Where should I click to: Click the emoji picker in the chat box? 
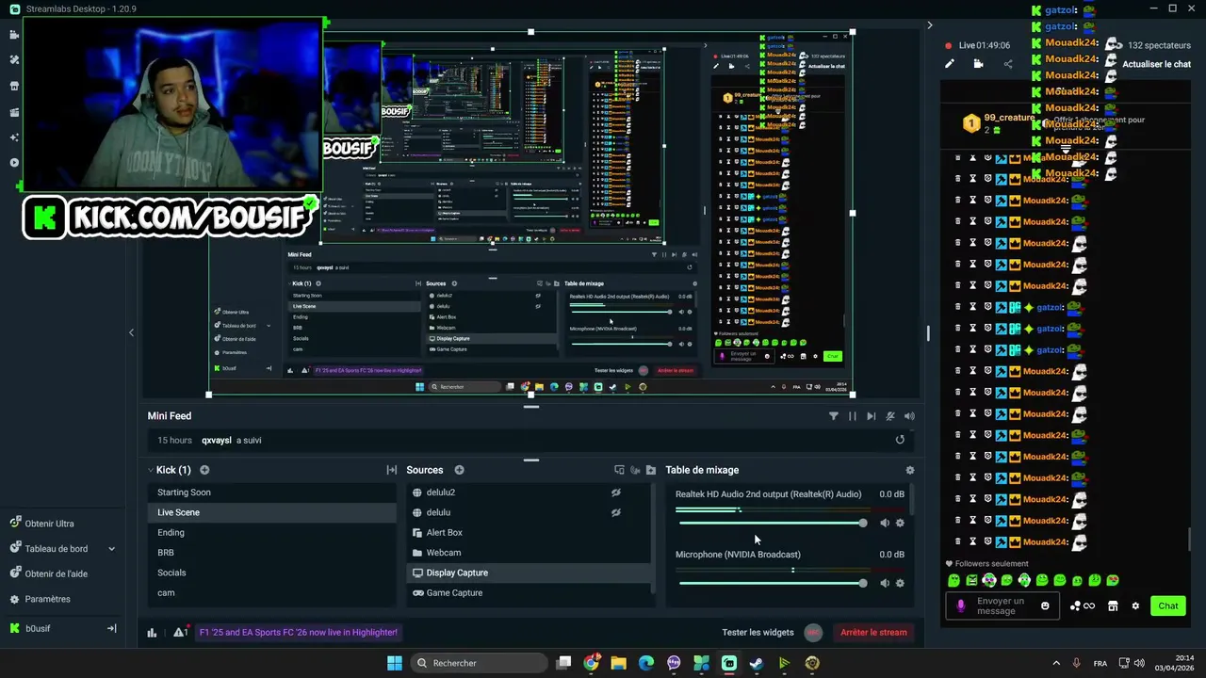(x=1045, y=605)
